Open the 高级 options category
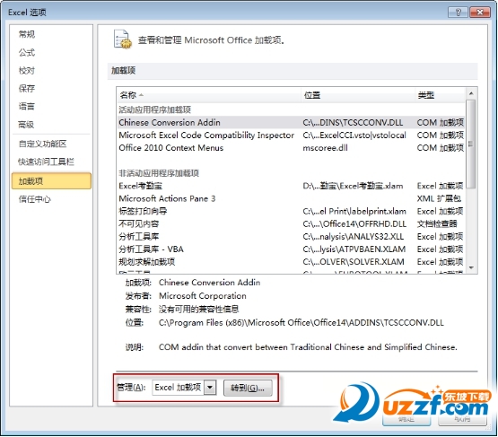This screenshot has height=437, width=498. [x=27, y=125]
